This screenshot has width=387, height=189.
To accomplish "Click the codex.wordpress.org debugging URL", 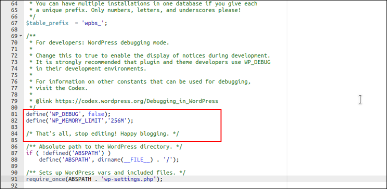I will pyautogui.click(x=137, y=101).
